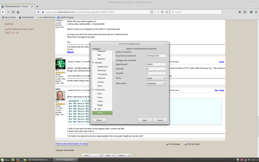259x162 pixels.
Task: Open the Linux Mint Forums bookmark
Action: tap(45, 17)
